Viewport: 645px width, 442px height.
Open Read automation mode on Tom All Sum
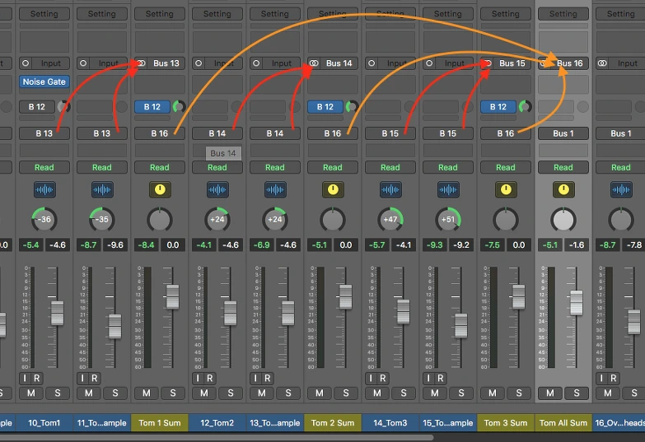click(x=563, y=167)
